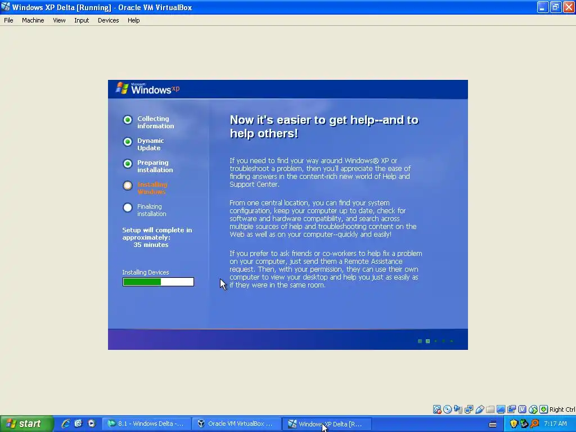Viewport: 576px width, 432px height.
Task: Click the '35 minutes' remaining time text
Action: (151, 245)
